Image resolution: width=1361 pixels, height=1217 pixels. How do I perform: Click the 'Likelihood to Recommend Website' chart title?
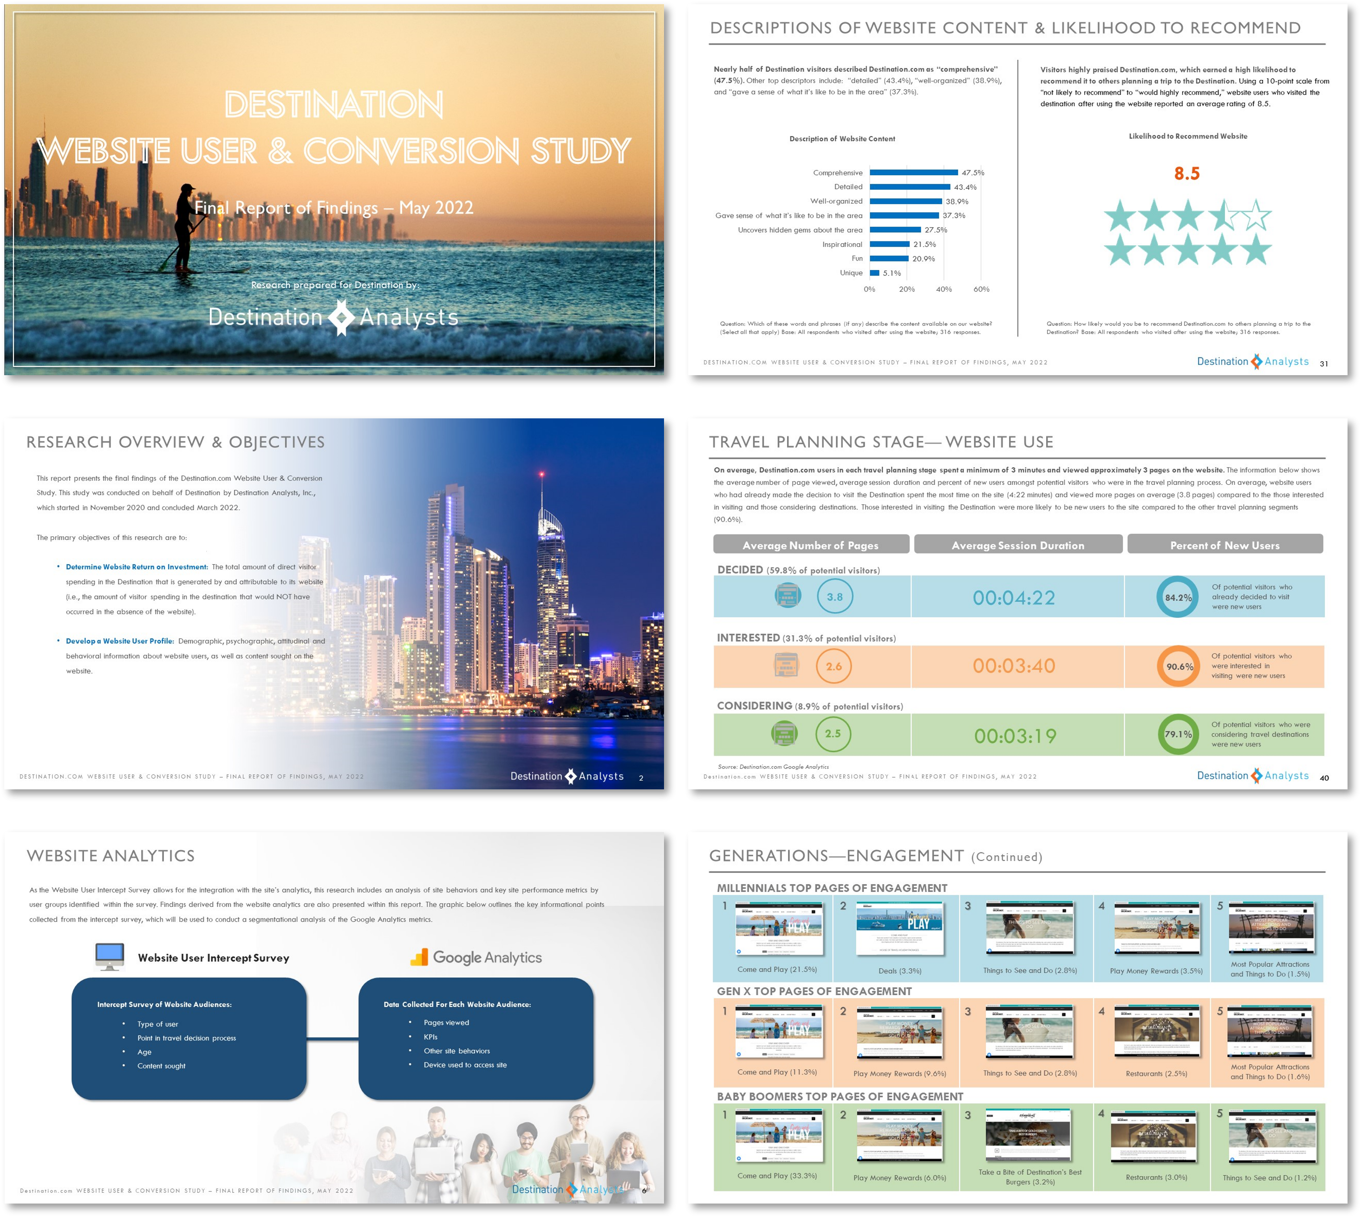tap(1188, 136)
